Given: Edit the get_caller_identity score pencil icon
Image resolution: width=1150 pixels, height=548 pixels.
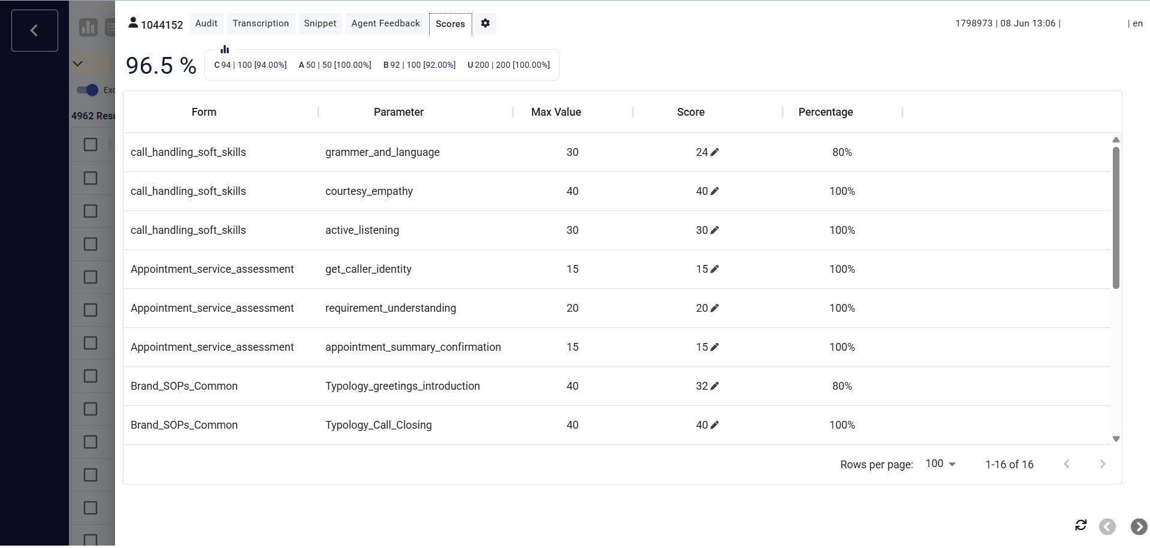Looking at the screenshot, I should pyautogui.click(x=714, y=269).
